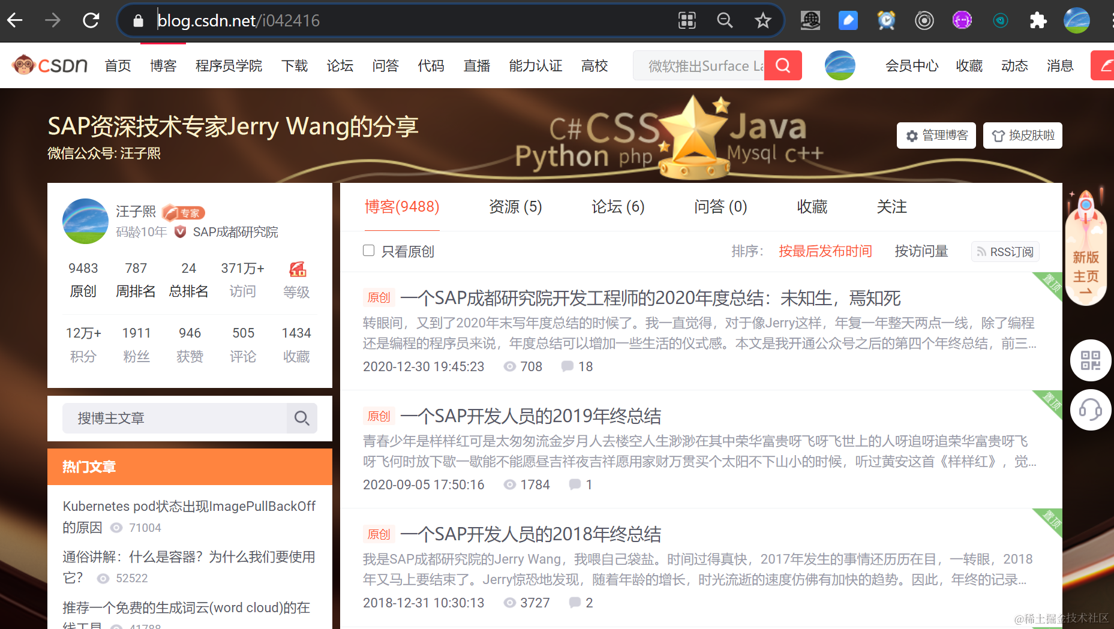Reload the current browser page
Screen dimensions: 1114x629
pos(91,20)
